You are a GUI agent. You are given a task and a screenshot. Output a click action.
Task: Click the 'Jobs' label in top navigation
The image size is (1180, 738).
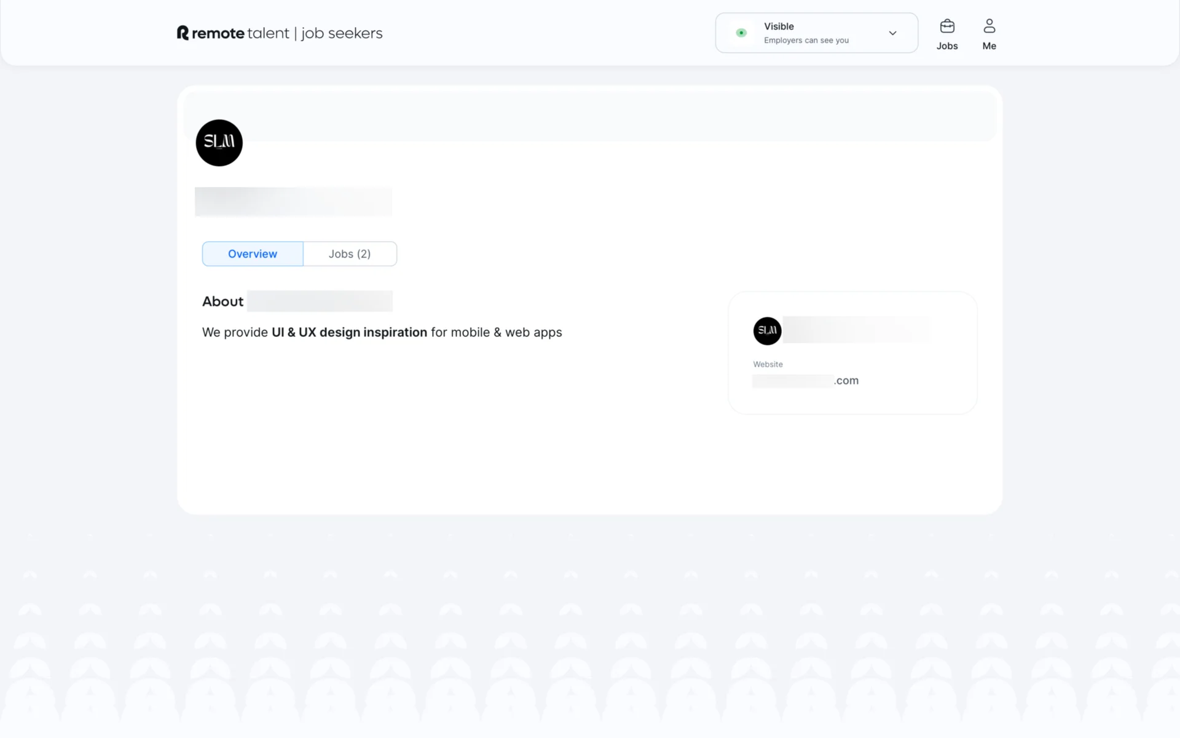pyautogui.click(x=947, y=46)
